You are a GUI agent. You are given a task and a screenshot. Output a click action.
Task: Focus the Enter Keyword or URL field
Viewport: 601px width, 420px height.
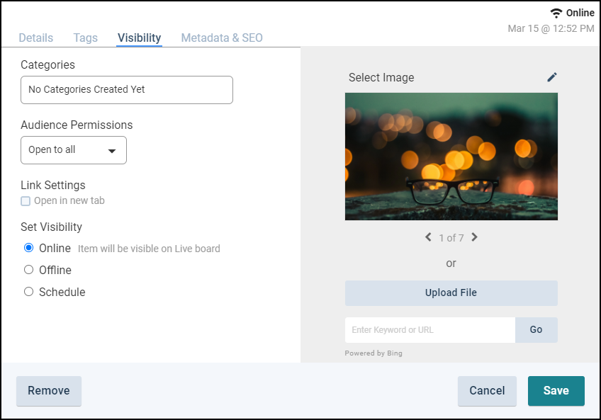pyautogui.click(x=429, y=330)
